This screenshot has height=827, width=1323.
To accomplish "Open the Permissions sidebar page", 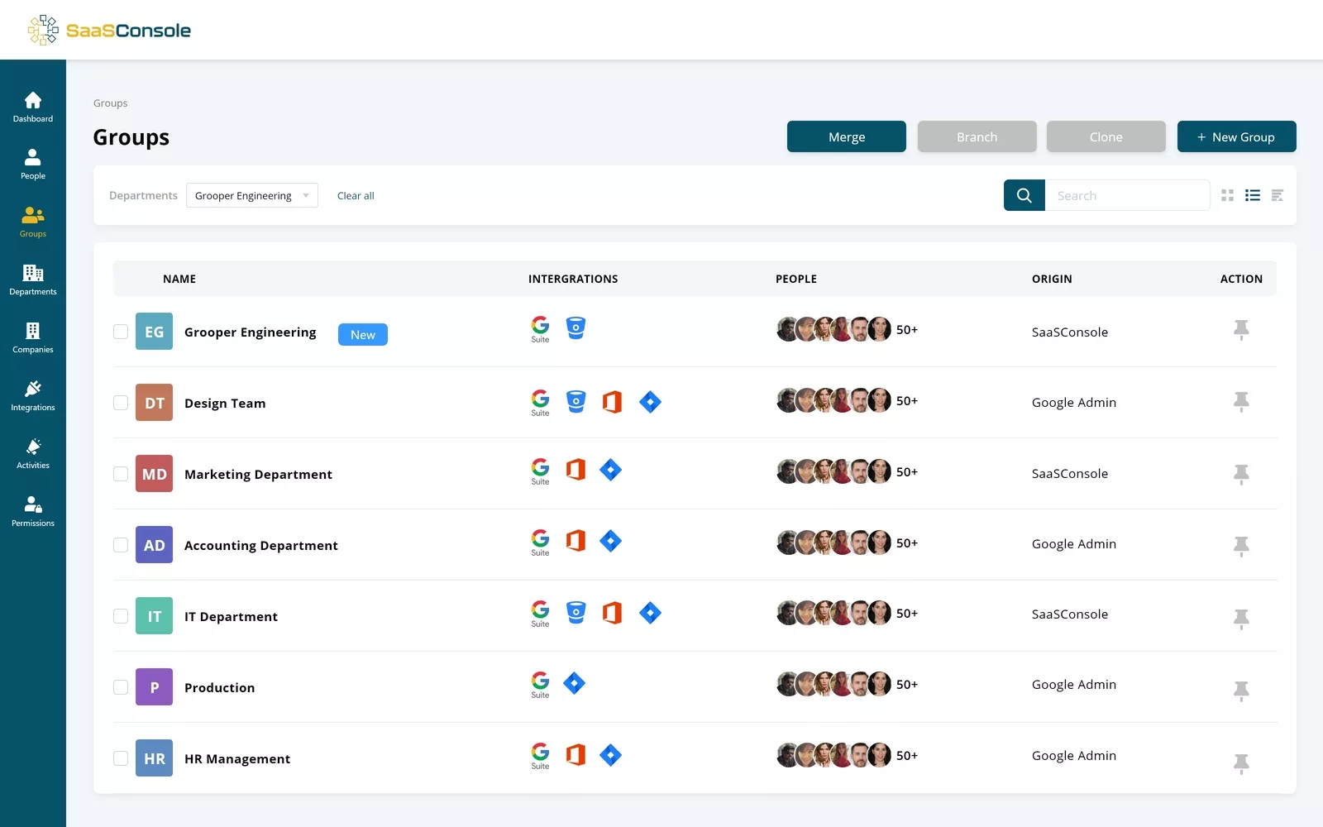I will point(33,511).
